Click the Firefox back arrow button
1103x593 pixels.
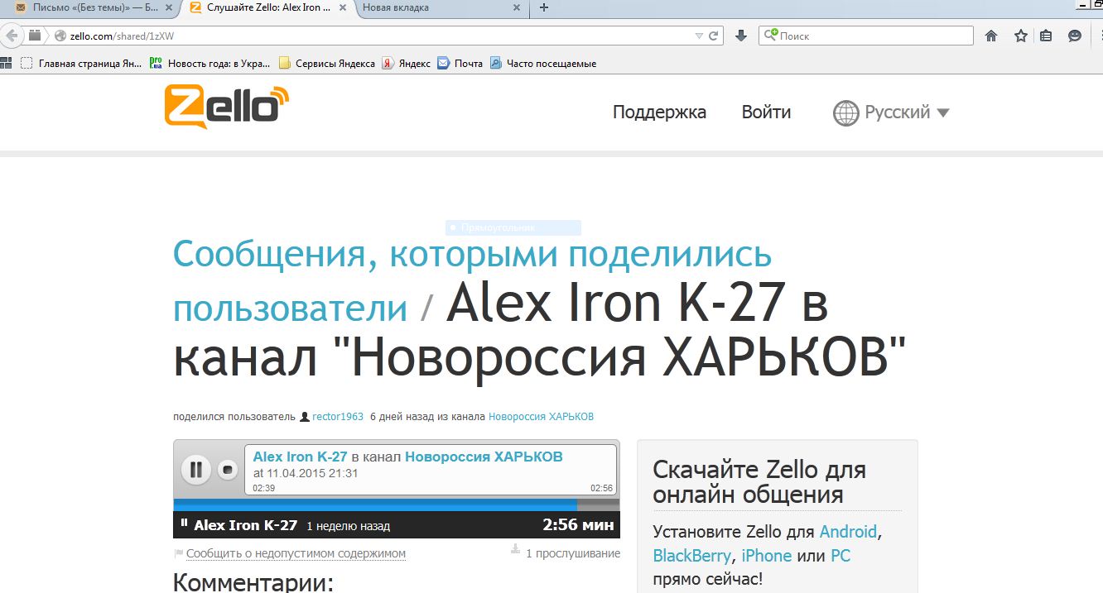[12, 36]
